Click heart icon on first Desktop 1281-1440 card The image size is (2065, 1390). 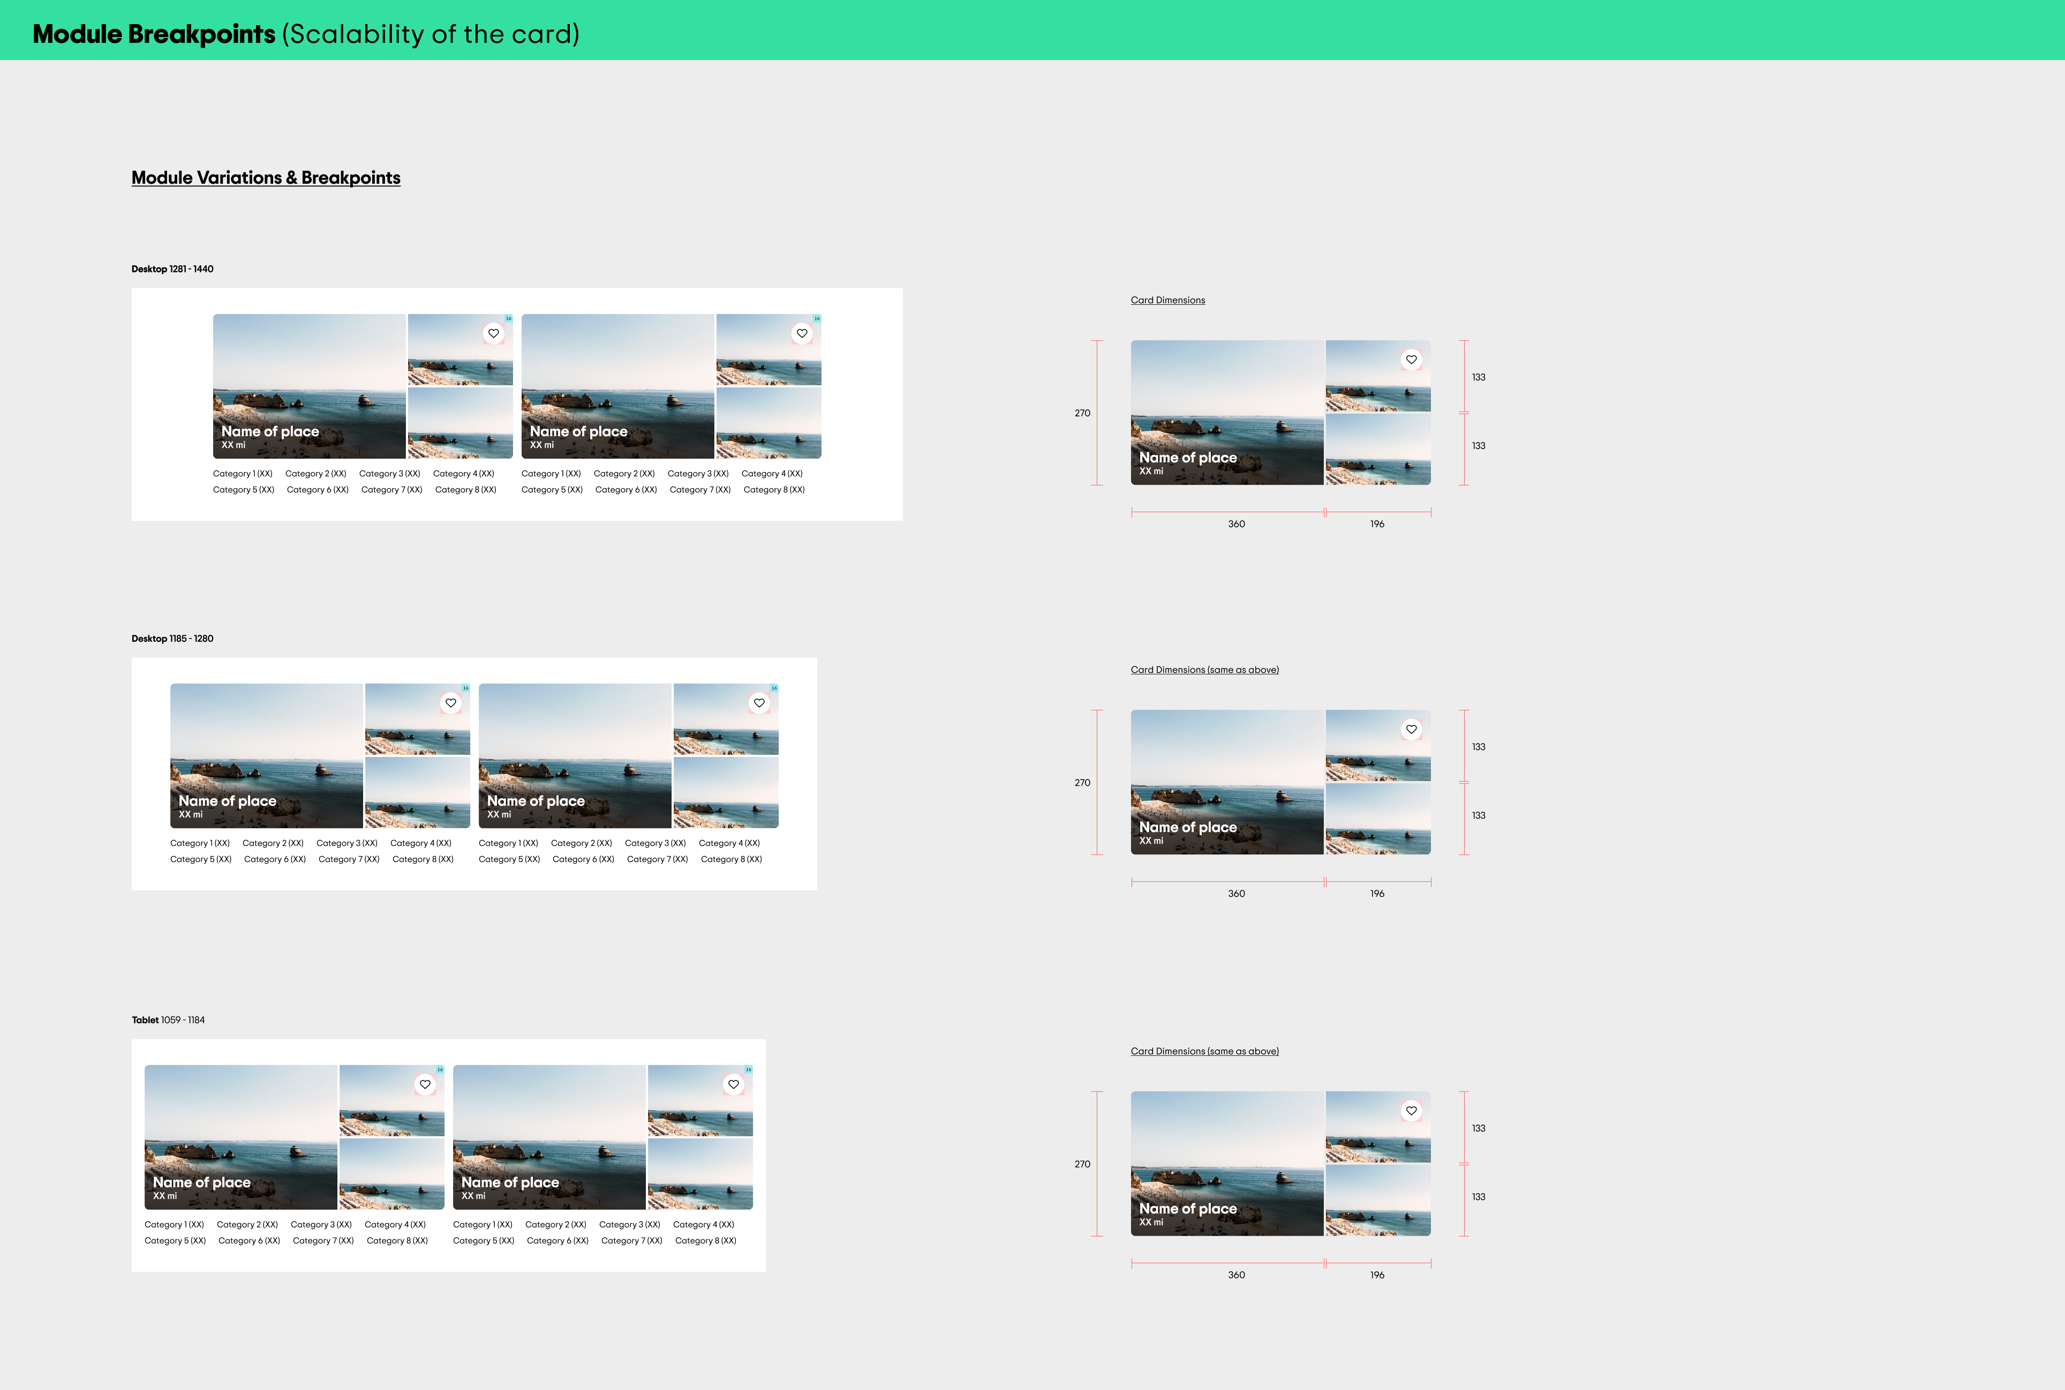point(494,333)
